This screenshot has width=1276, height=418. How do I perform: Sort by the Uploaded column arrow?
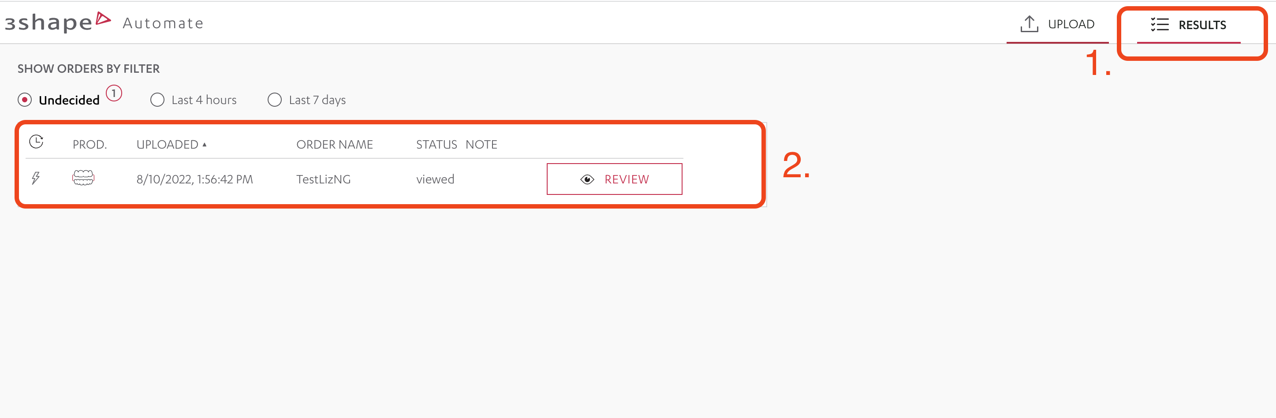pos(204,145)
